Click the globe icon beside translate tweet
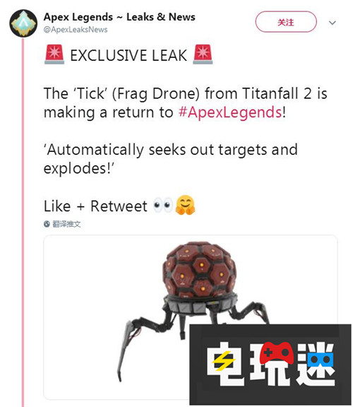 click(47, 224)
